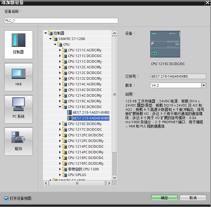Select CPU 1211C DC/DC/Rly tree row
The height and width of the screenshot is (207, 211).
coord(77,61)
